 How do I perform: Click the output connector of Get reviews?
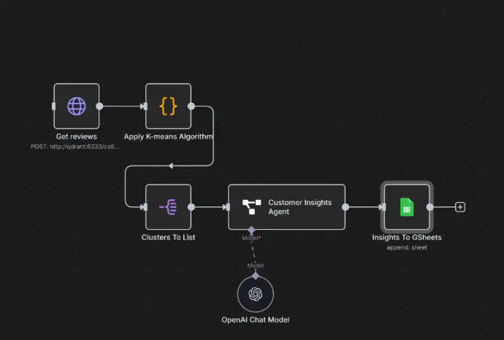(99, 106)
